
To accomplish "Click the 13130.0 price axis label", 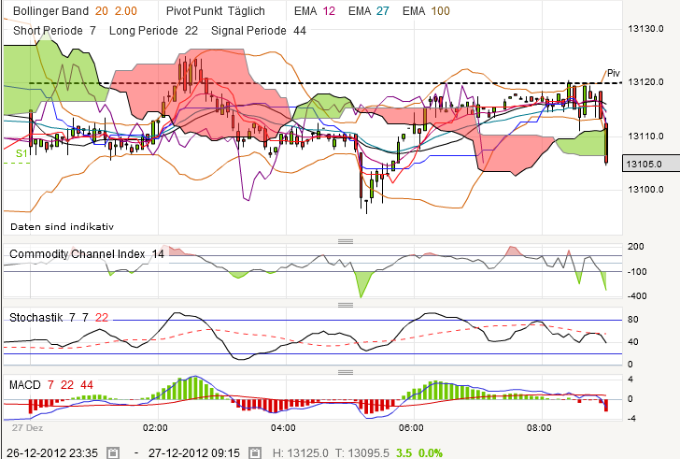I will (x=645, y=29).
